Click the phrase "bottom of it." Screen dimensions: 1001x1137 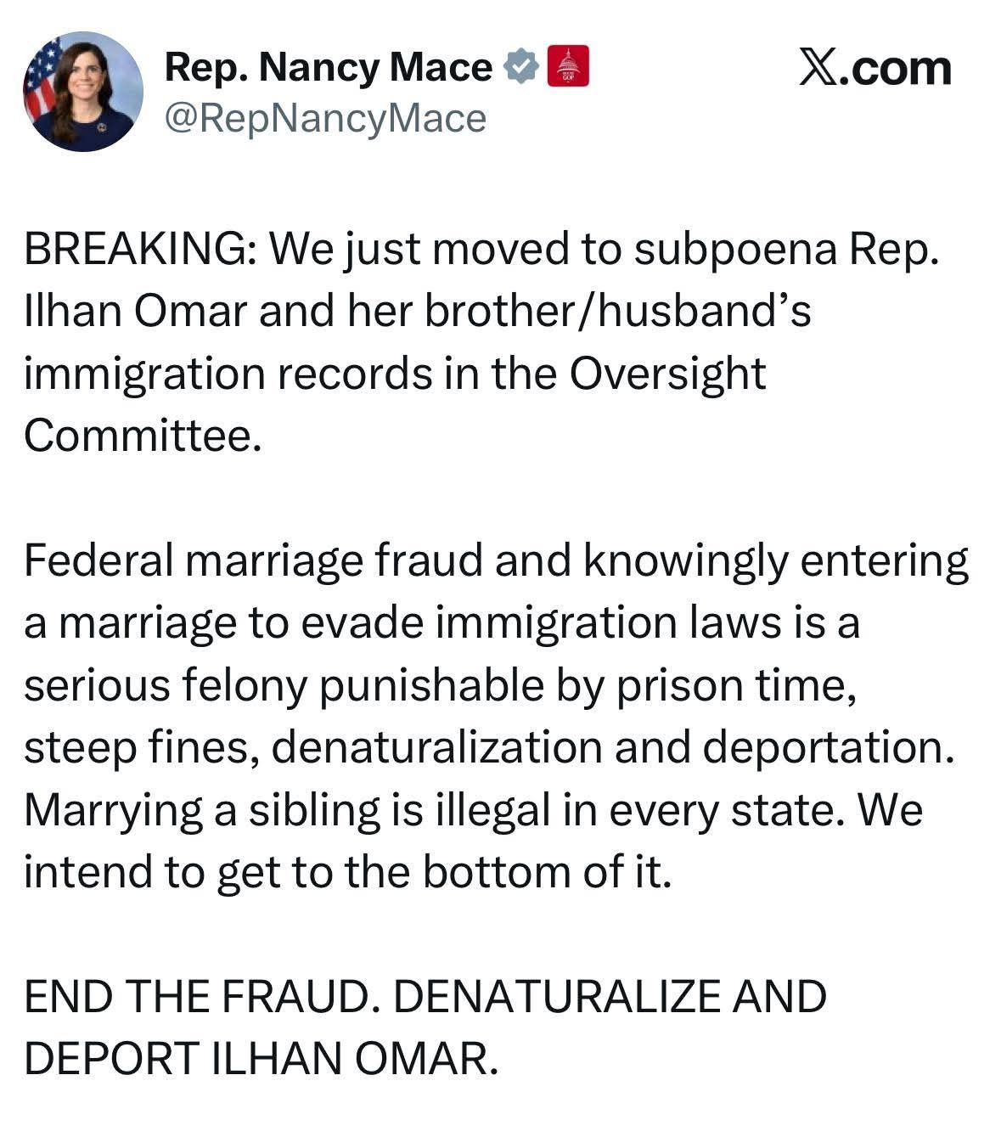pyautogui.click(x=548, y=871)
